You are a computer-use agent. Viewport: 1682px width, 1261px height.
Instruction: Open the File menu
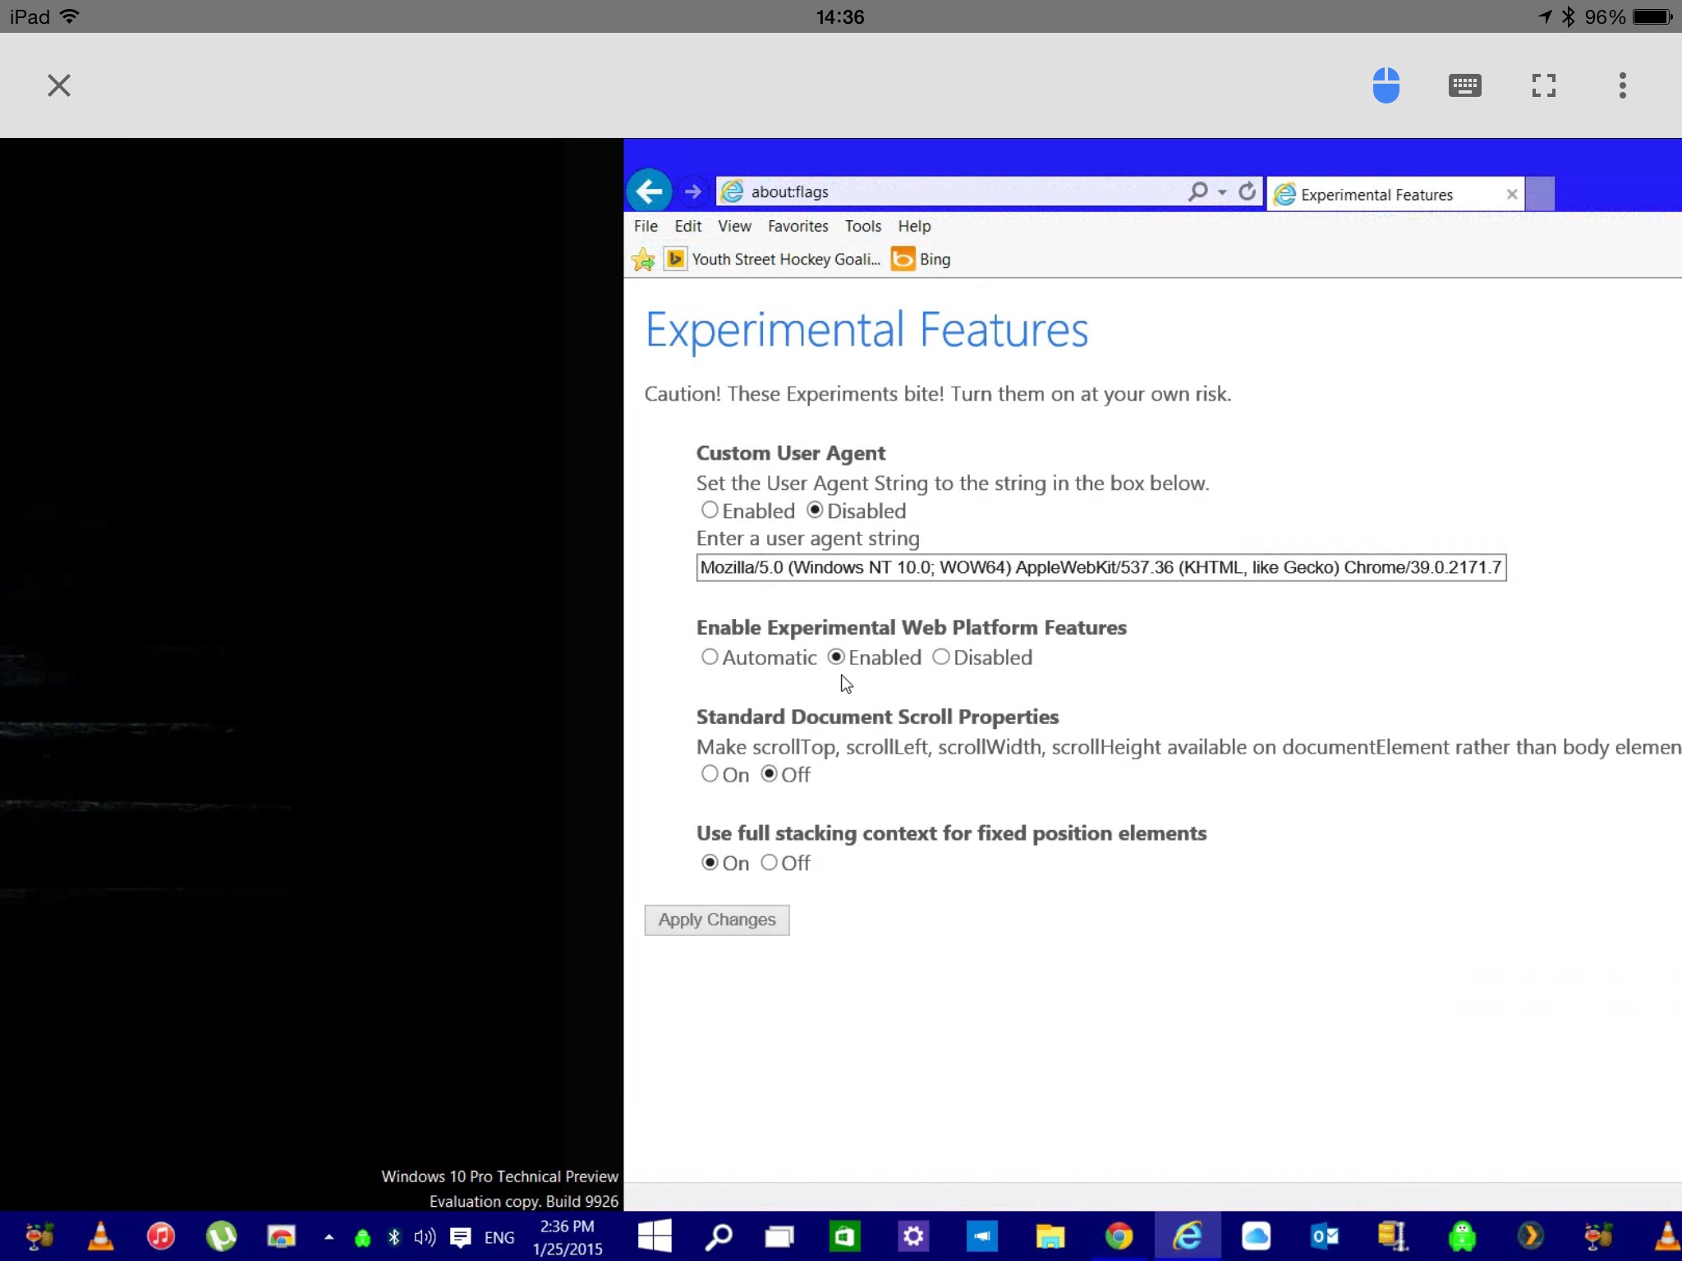[x=646, y=226]
